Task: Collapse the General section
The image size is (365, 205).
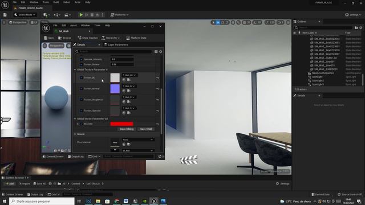Action: click(x=75, y=134)
